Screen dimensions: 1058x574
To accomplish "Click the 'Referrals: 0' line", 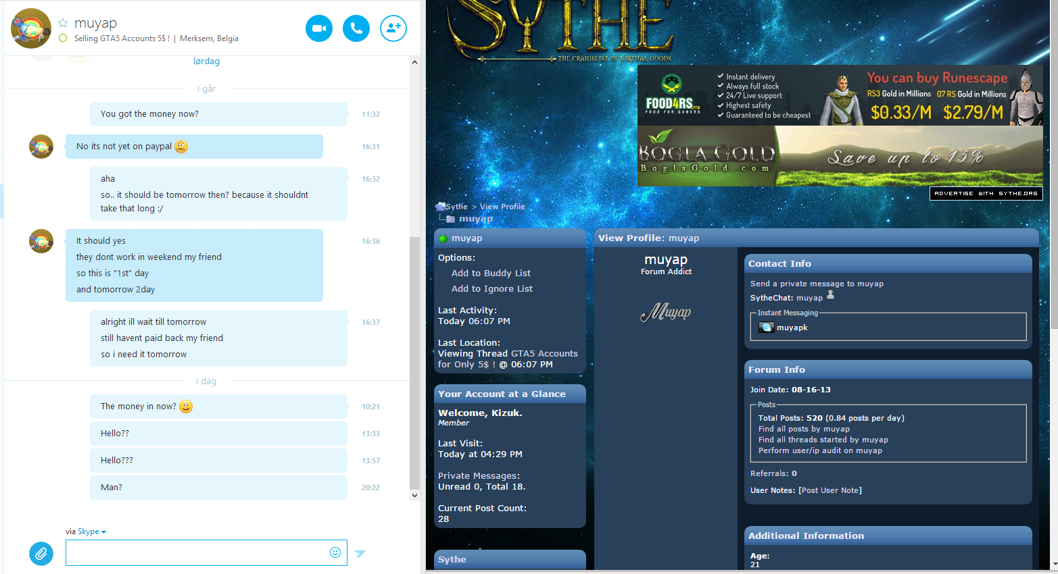I will 773,473.
